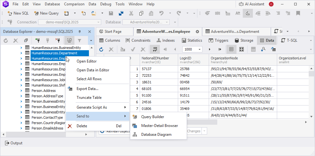Click the Redo arrow icon
The height and width of the screenshot is (156, 315).
(178, 13)
